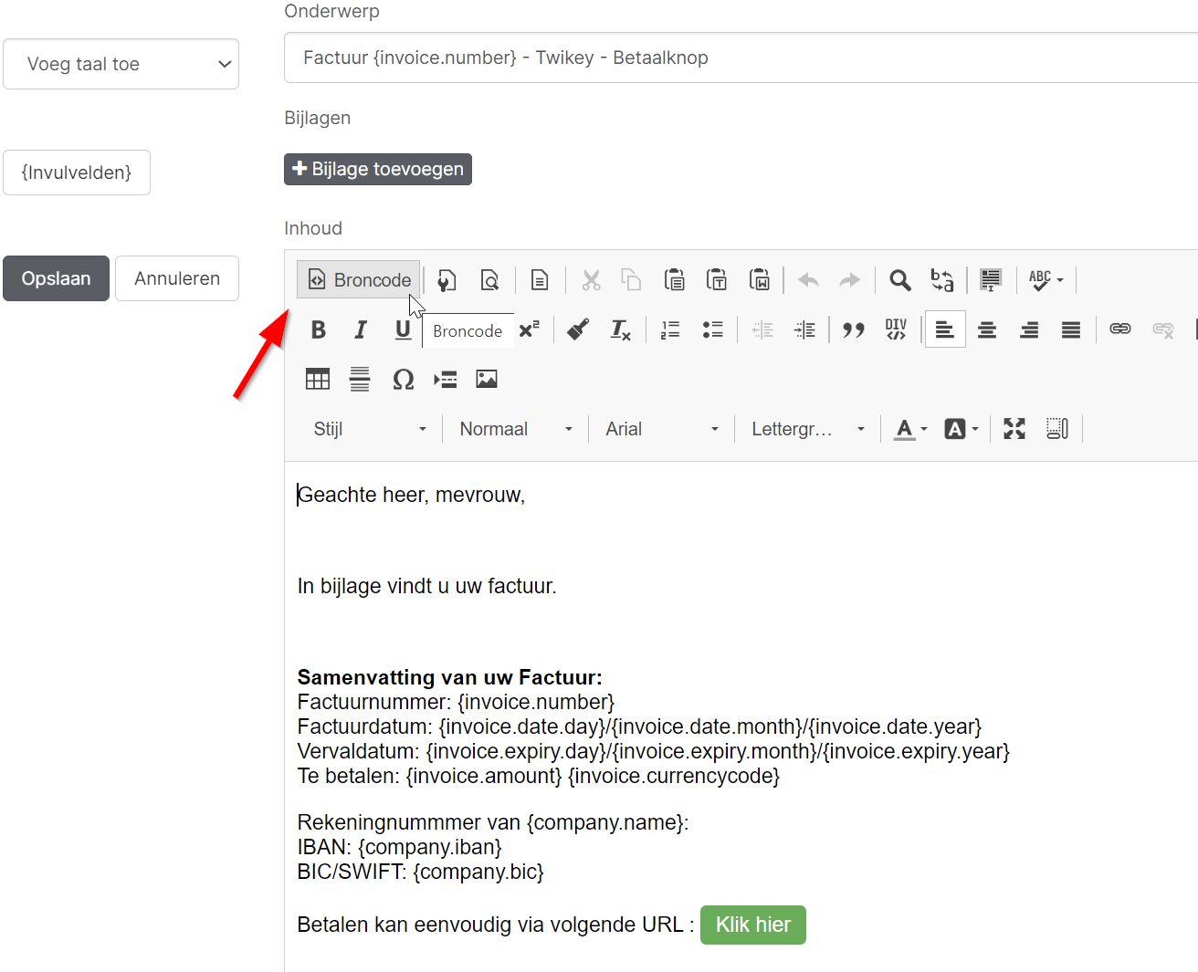Insert a numbered list
This screenshot has width=1198, height=972.
pyautogui.click(x=670, y=330)
